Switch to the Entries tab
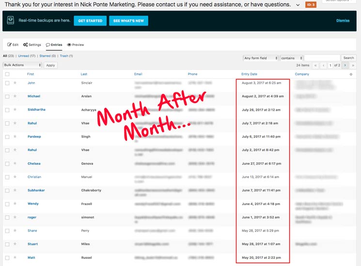 (x=54, y=45)
